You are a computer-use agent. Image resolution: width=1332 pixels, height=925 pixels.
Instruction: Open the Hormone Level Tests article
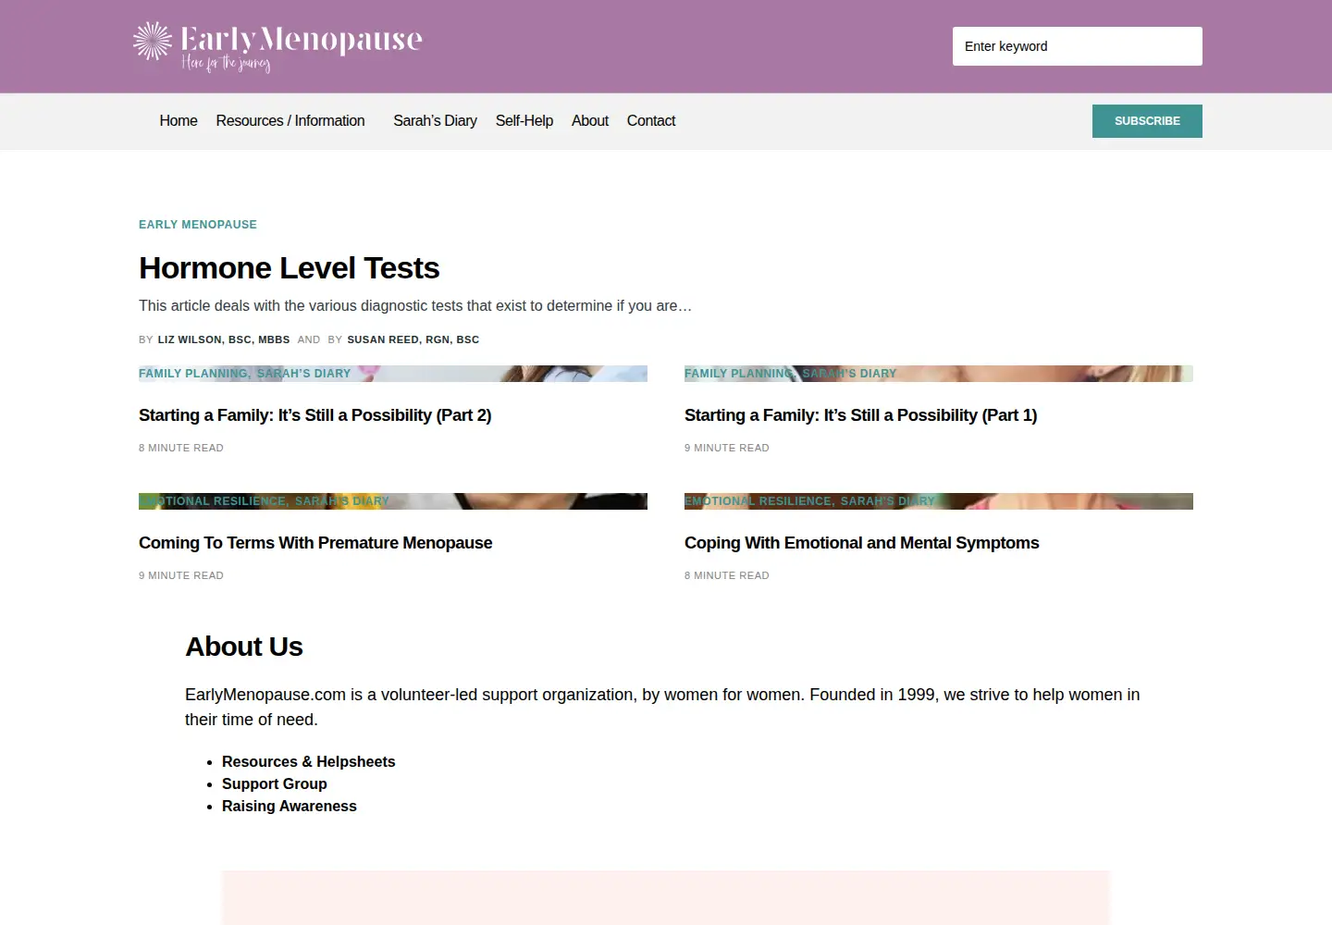tap(290, 268)
